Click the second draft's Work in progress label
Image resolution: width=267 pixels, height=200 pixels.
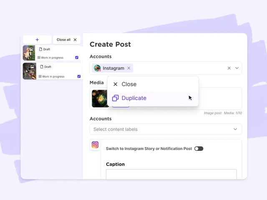pos(53,77)
